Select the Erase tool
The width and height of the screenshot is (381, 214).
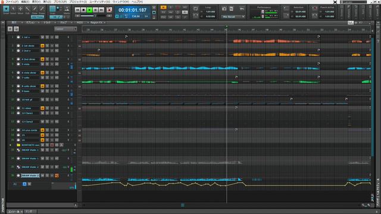[x=42, y=10]
